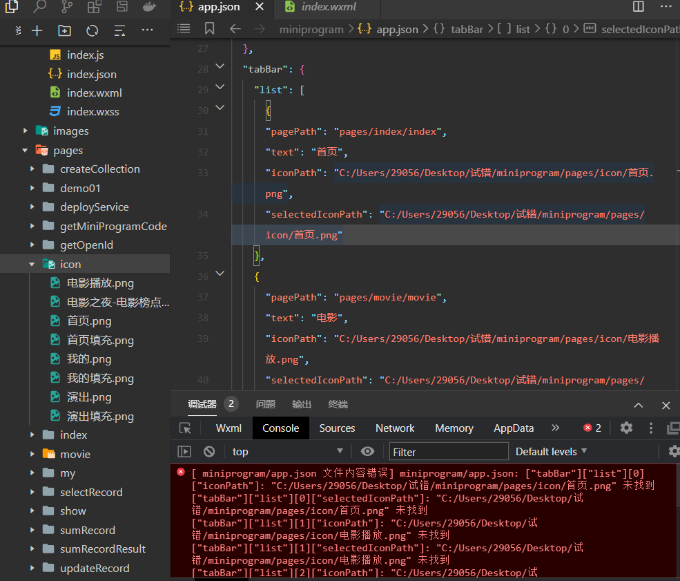Navigate back with left arrow

235,28
